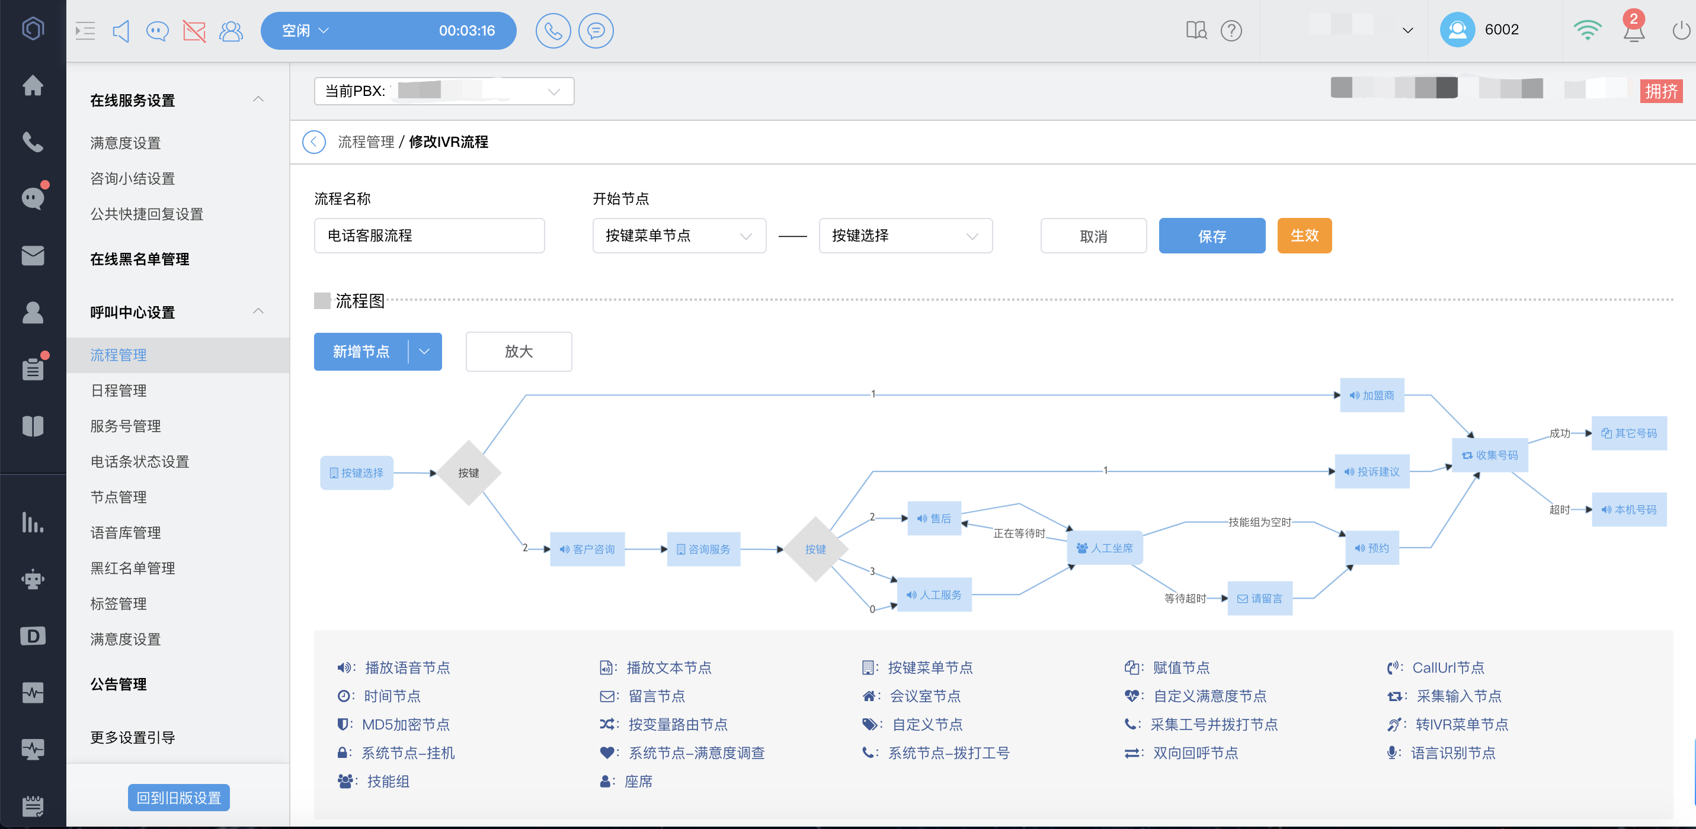Open the book search documentation icon
Screen dimensions: 1696x829
(1196, 30)
